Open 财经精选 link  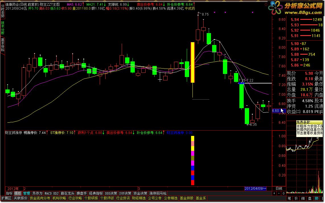pos(139,198)
